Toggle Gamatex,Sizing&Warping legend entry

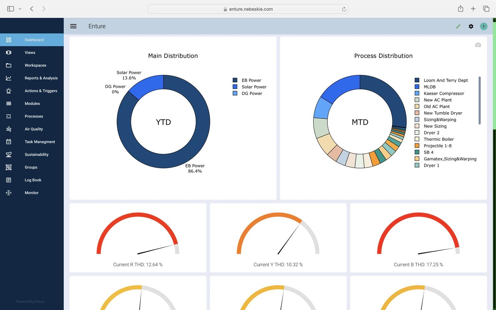[x=446, y=159]
